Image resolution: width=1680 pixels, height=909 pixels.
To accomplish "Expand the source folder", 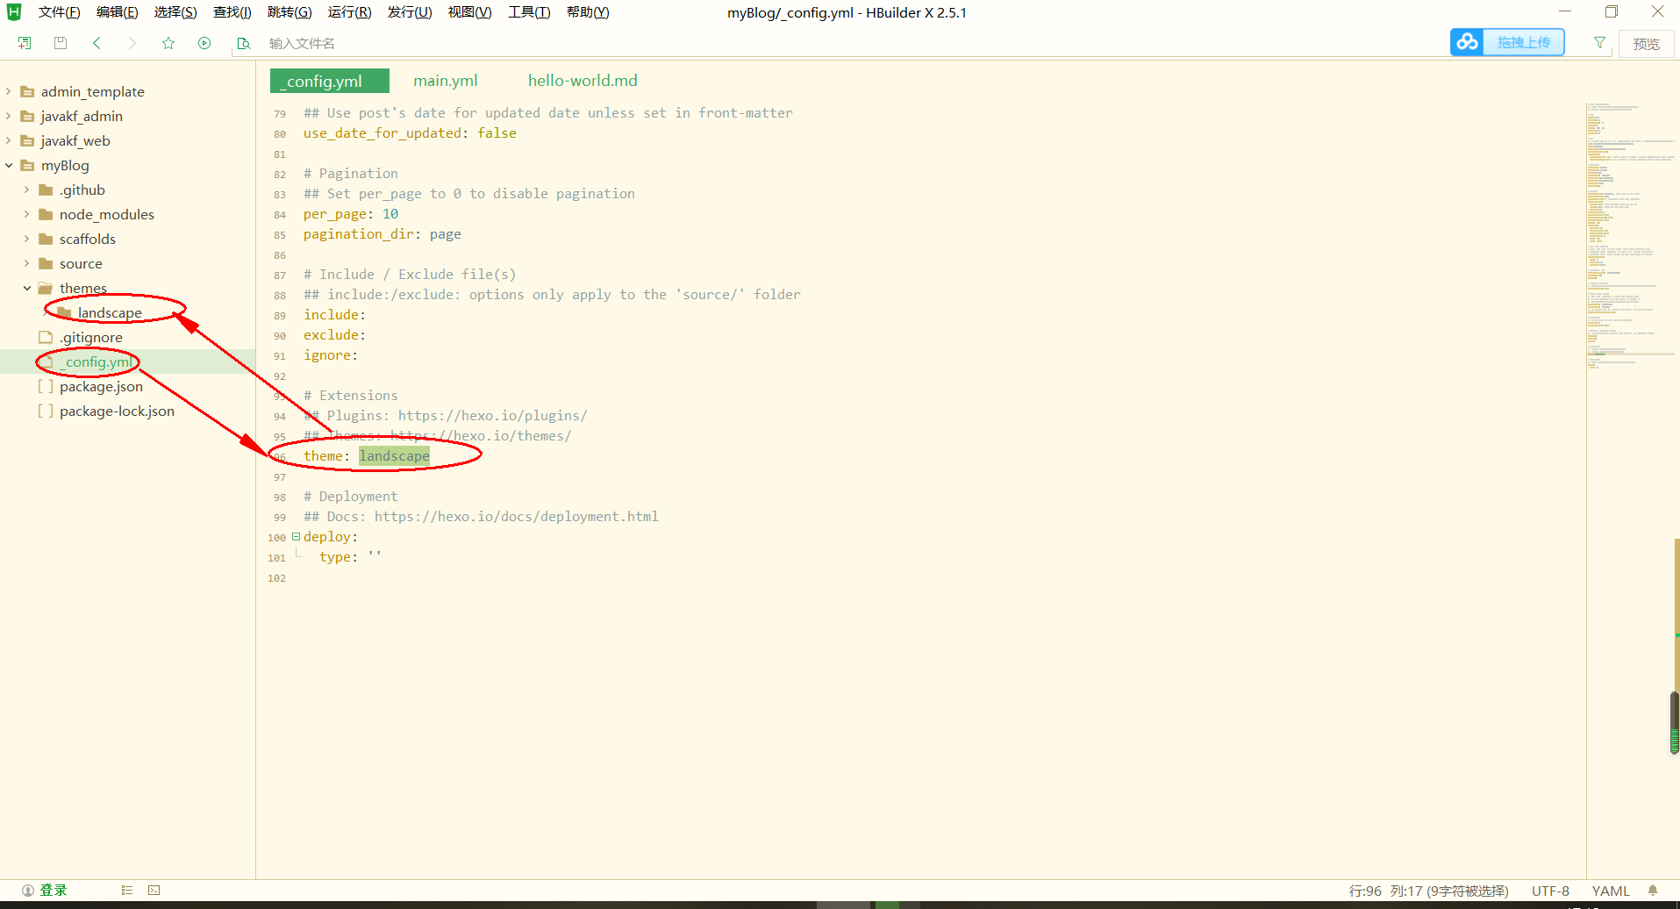I will click(26, 263).
